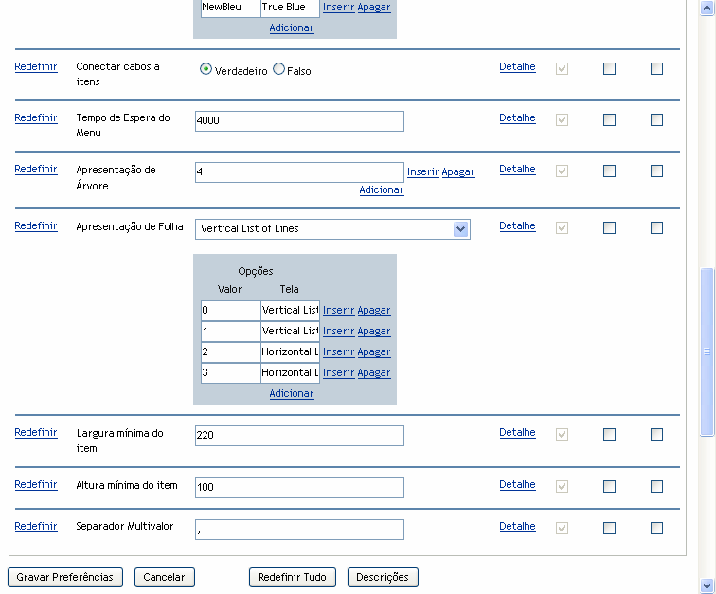716x594 pixels.
Task: Focus the Altura mínima do item field
Action: click(x=299, y=487)
